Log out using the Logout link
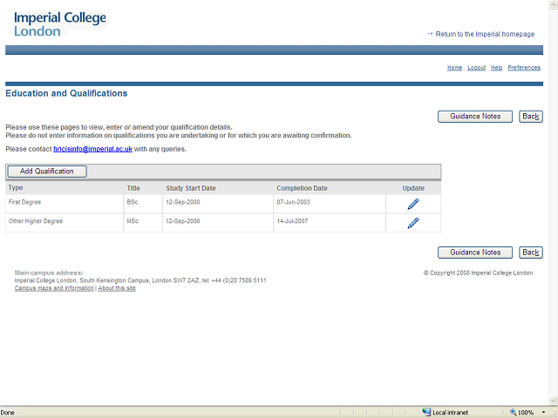The width and height of the screenshot is (558, 418). (476, 68)
